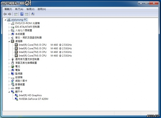Collapse the 處理器 processors node

click(9, 41)
